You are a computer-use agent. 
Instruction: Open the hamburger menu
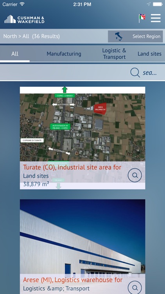pyautogui.click(x=156, y=18)
